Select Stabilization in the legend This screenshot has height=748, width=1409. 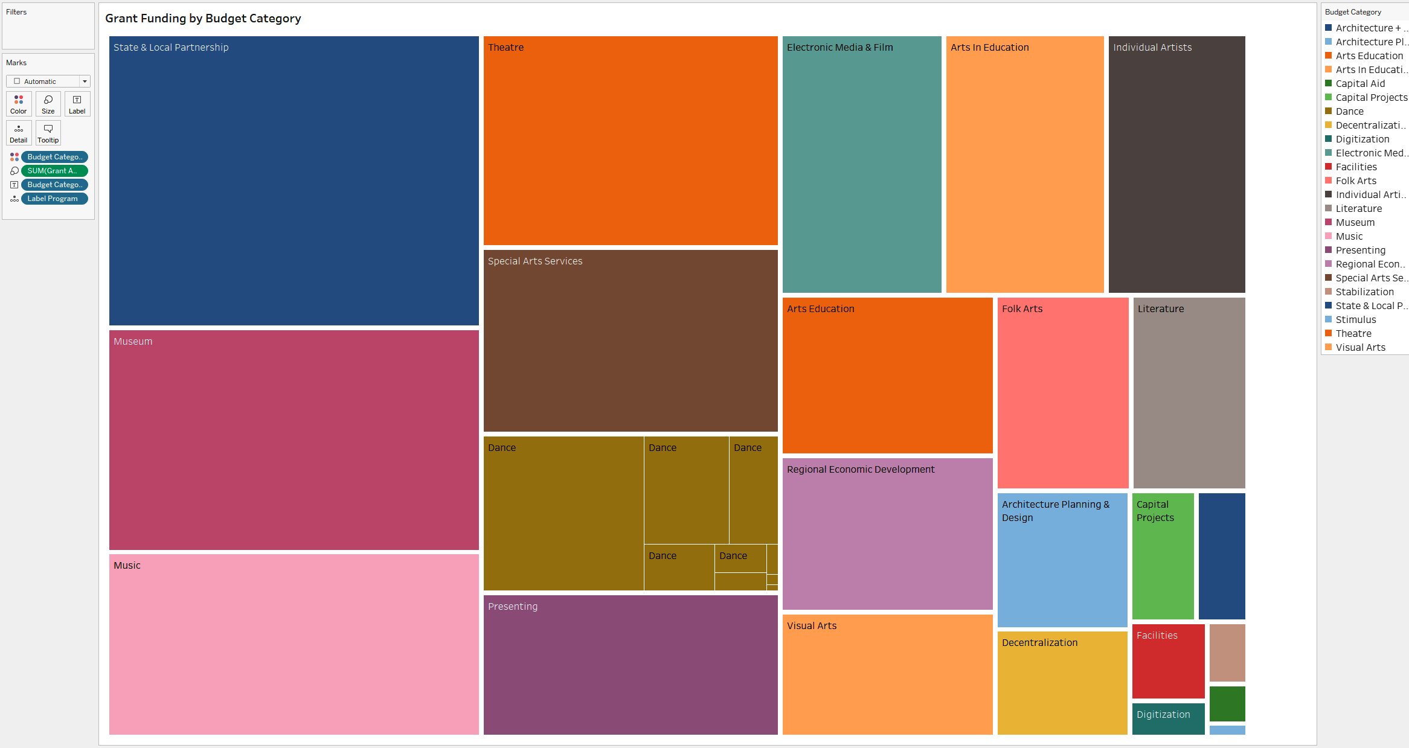pyautogui.click(x=1365, y=292)
